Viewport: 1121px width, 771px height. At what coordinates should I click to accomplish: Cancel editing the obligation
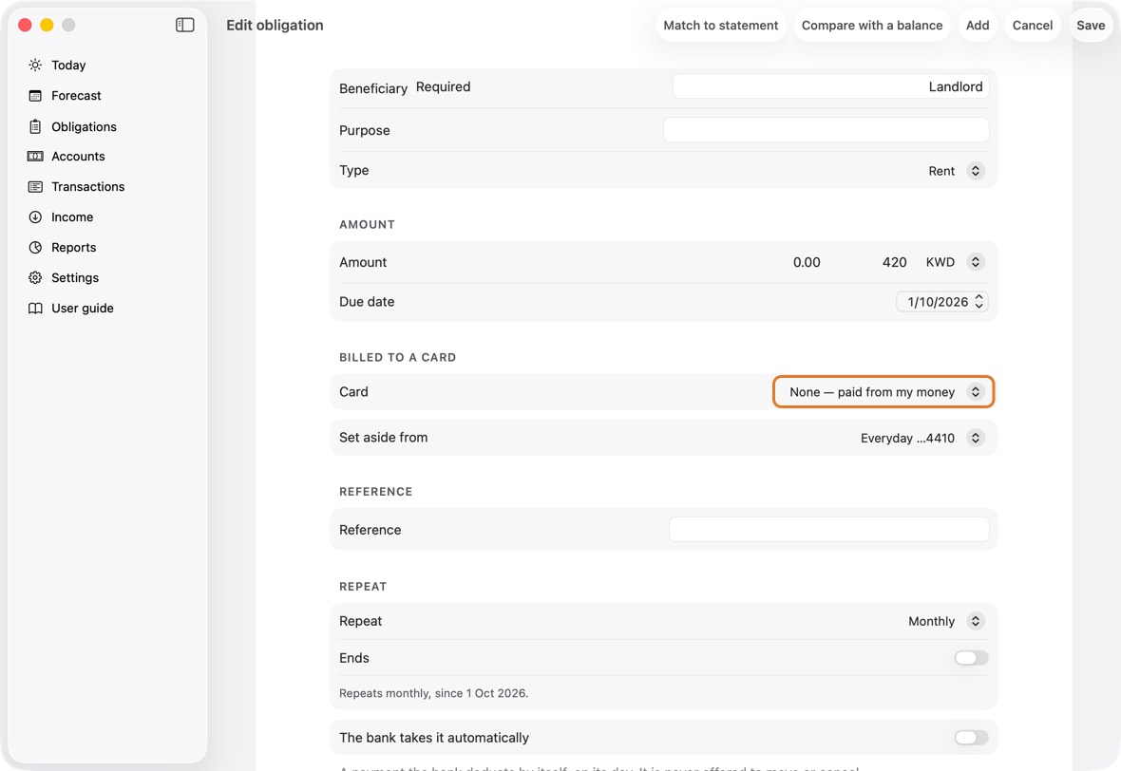tap(1033, 25)
